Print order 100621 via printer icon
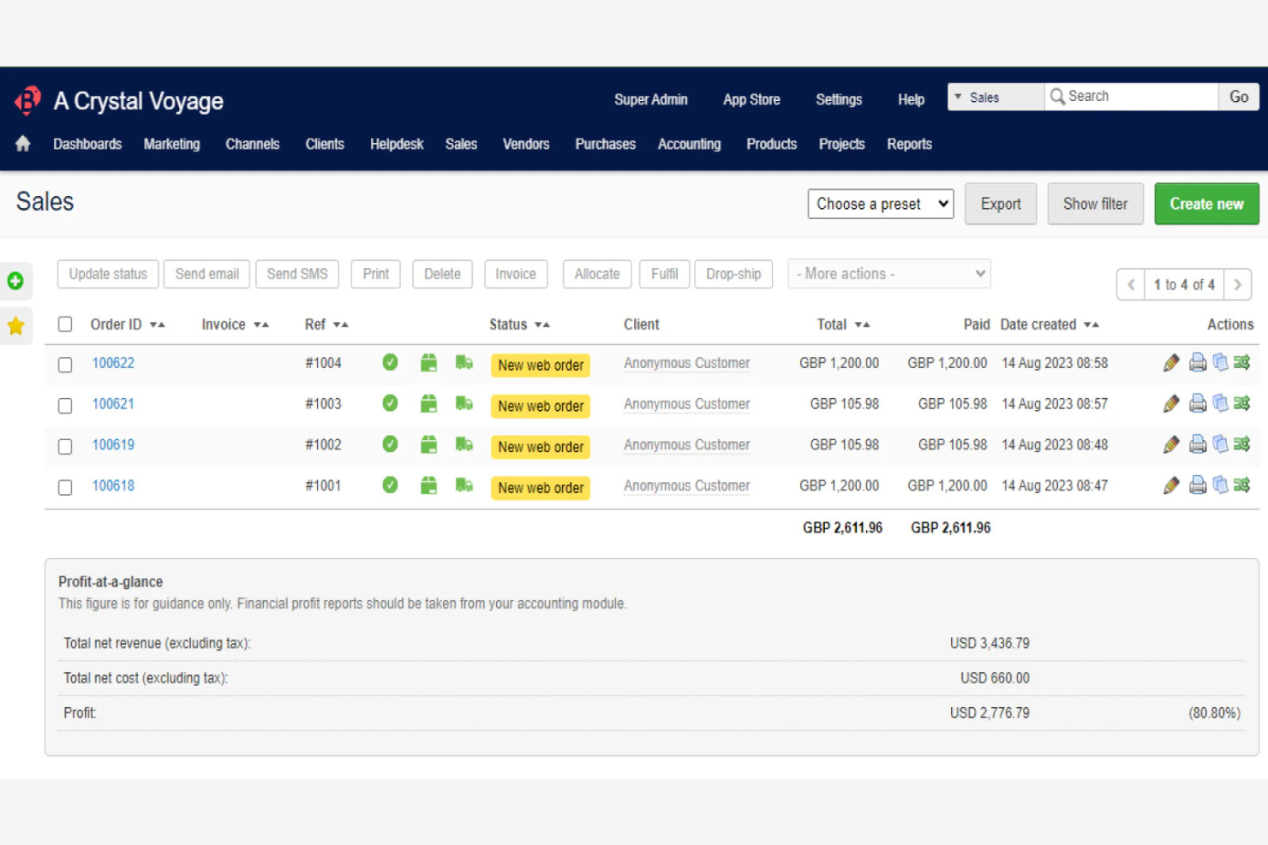Image resolution: width=1268 pixels, height=845 pixels. click(1198, 403)
